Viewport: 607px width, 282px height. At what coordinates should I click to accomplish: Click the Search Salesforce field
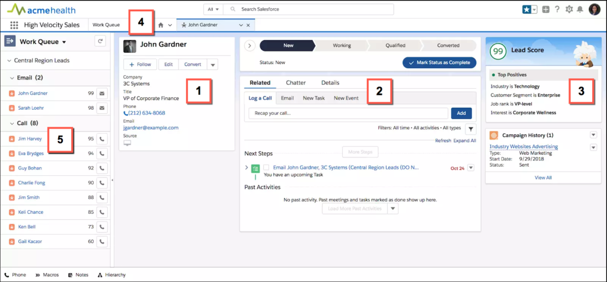[308, 9]
